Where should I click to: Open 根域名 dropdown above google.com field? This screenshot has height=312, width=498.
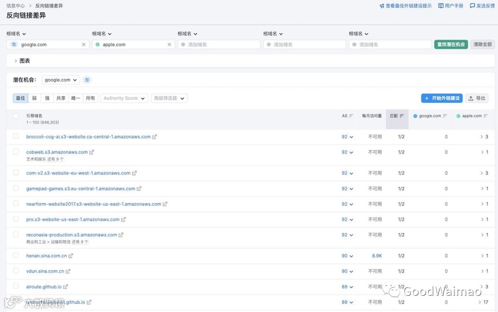pyautogui.click(x=16, y=34)
